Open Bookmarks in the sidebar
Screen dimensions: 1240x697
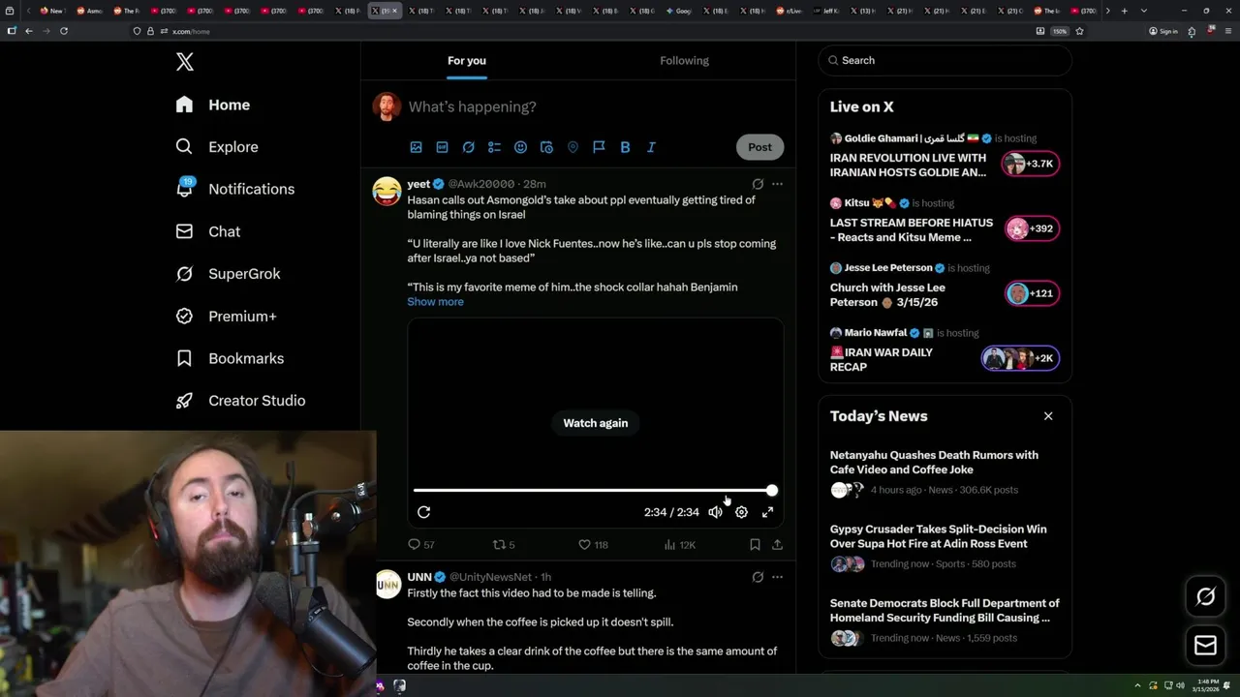click(230, 358)
